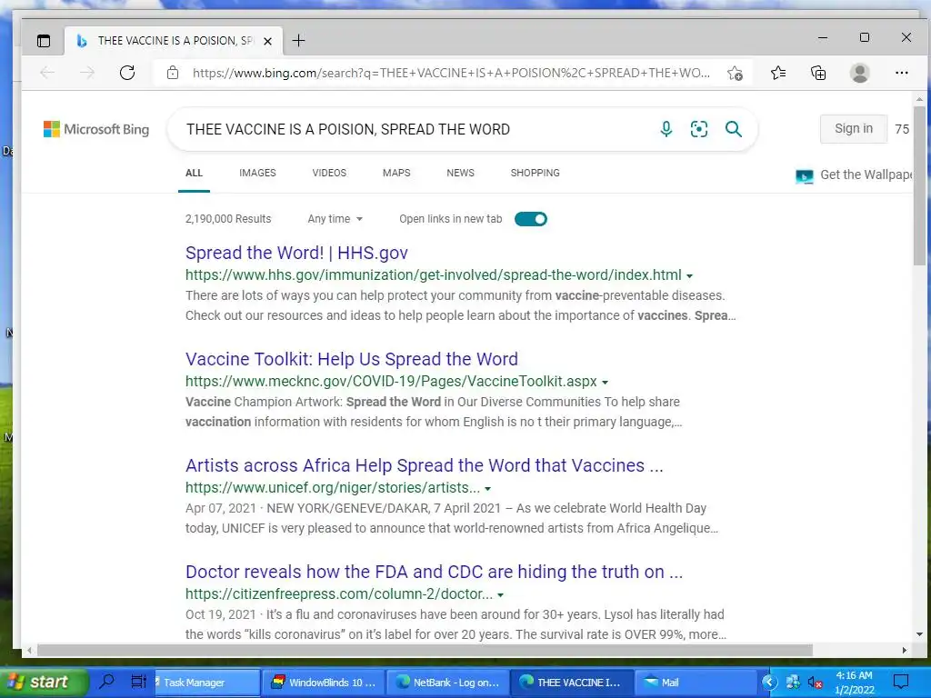Switch to the NEWS tab

coord(460,173)
